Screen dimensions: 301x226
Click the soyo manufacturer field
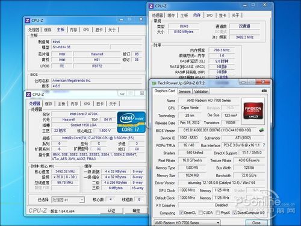coord(96,42)
